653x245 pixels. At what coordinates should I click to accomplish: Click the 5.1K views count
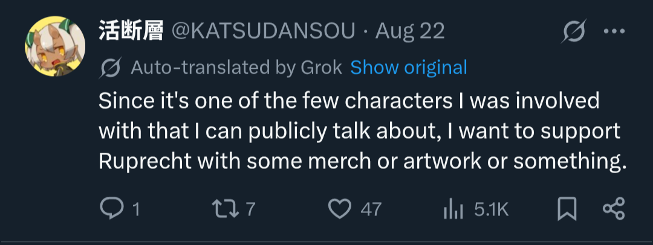pos(491,209)
